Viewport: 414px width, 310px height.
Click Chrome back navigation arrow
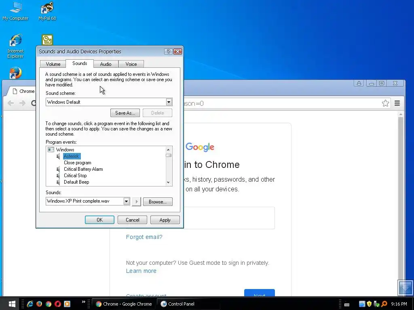(x=11, y=103)
